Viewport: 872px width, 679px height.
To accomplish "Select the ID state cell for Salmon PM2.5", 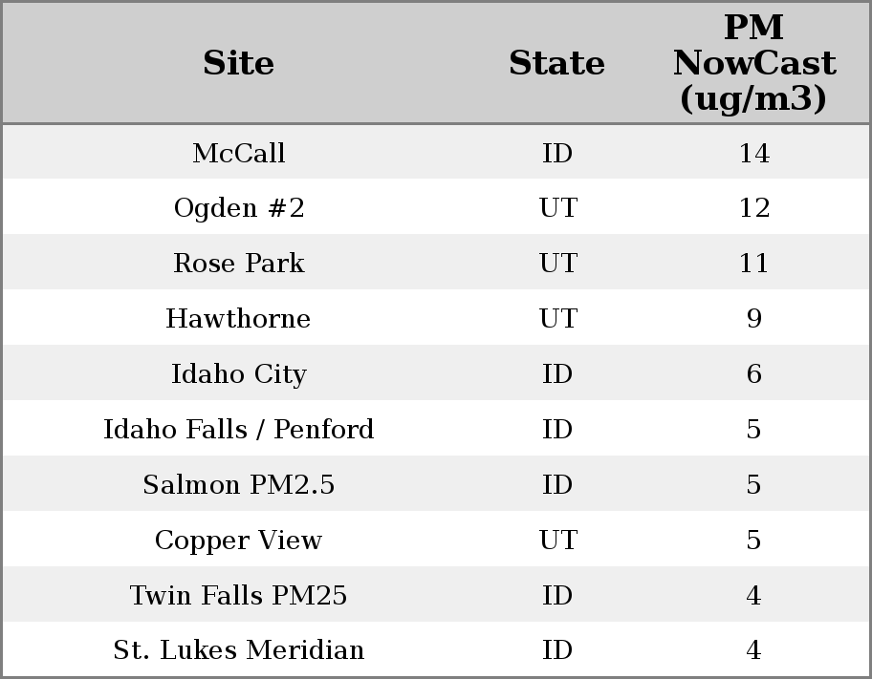I will [x=557, y=485].
